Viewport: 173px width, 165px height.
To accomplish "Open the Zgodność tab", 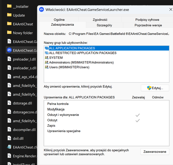I will [x=100, y=20].
